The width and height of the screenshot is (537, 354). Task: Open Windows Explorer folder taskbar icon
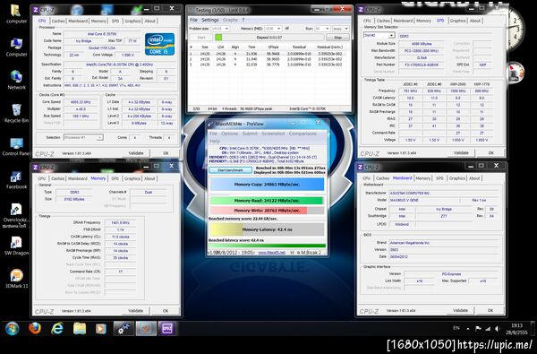80,329
